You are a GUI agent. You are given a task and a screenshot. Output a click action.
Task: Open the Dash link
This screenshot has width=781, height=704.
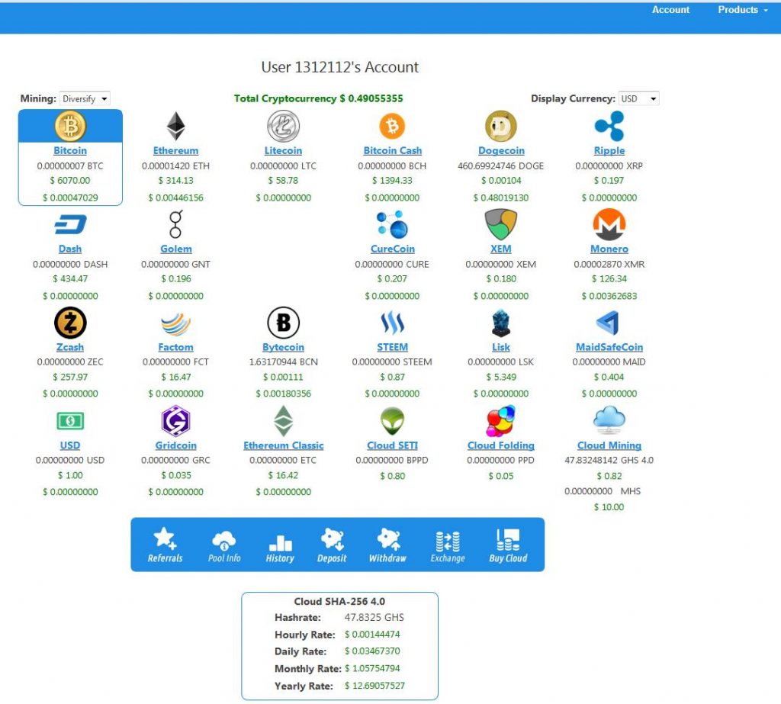tap(70, 249)
